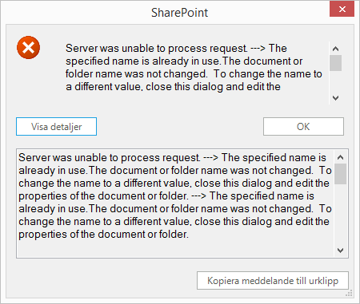Image resolution: width=360 pixels, height=304 pixels.
Task: Click the dialog's dotted resize grip
Action: pos(349,293)
